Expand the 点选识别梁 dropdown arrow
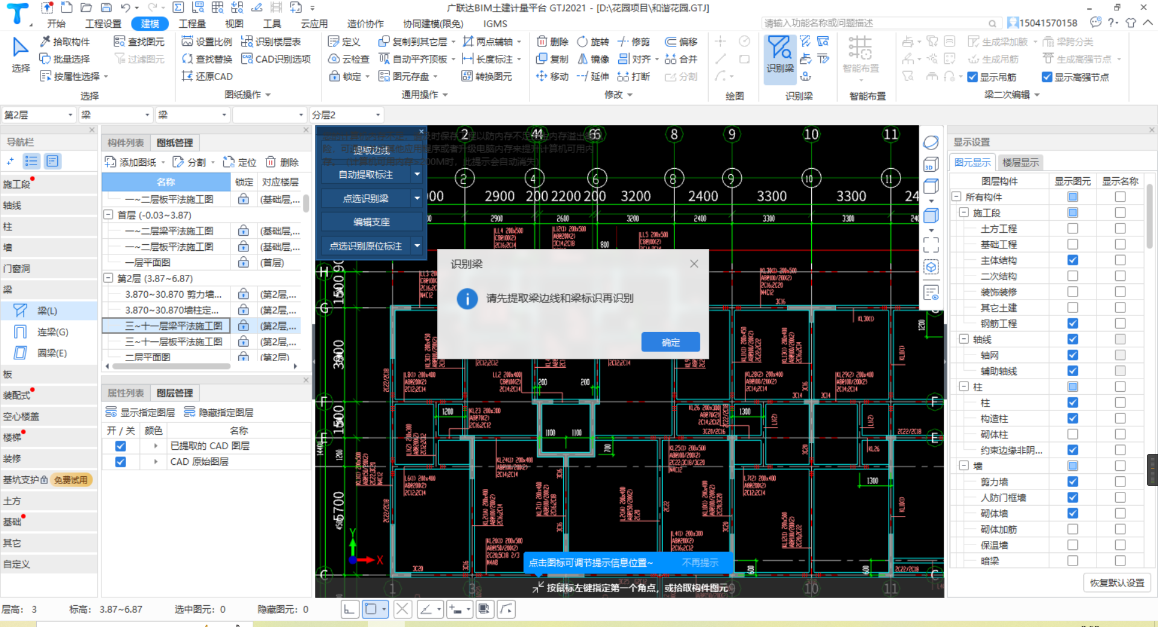This screenshot has width=1158, height=627. [417, 198]
